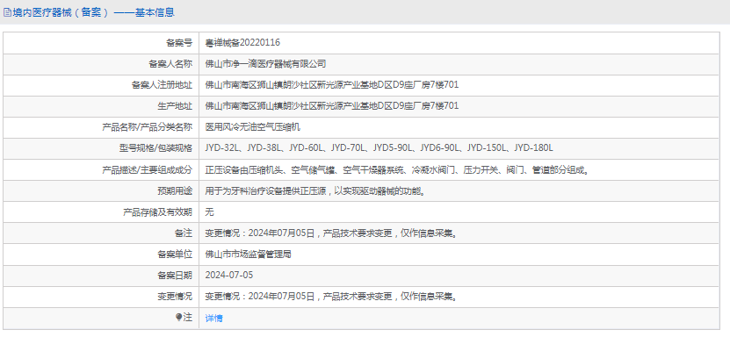Click the 型号规格/包装规格 label
The width and height of the screenshot is (730, 337).
click(156, 148)
